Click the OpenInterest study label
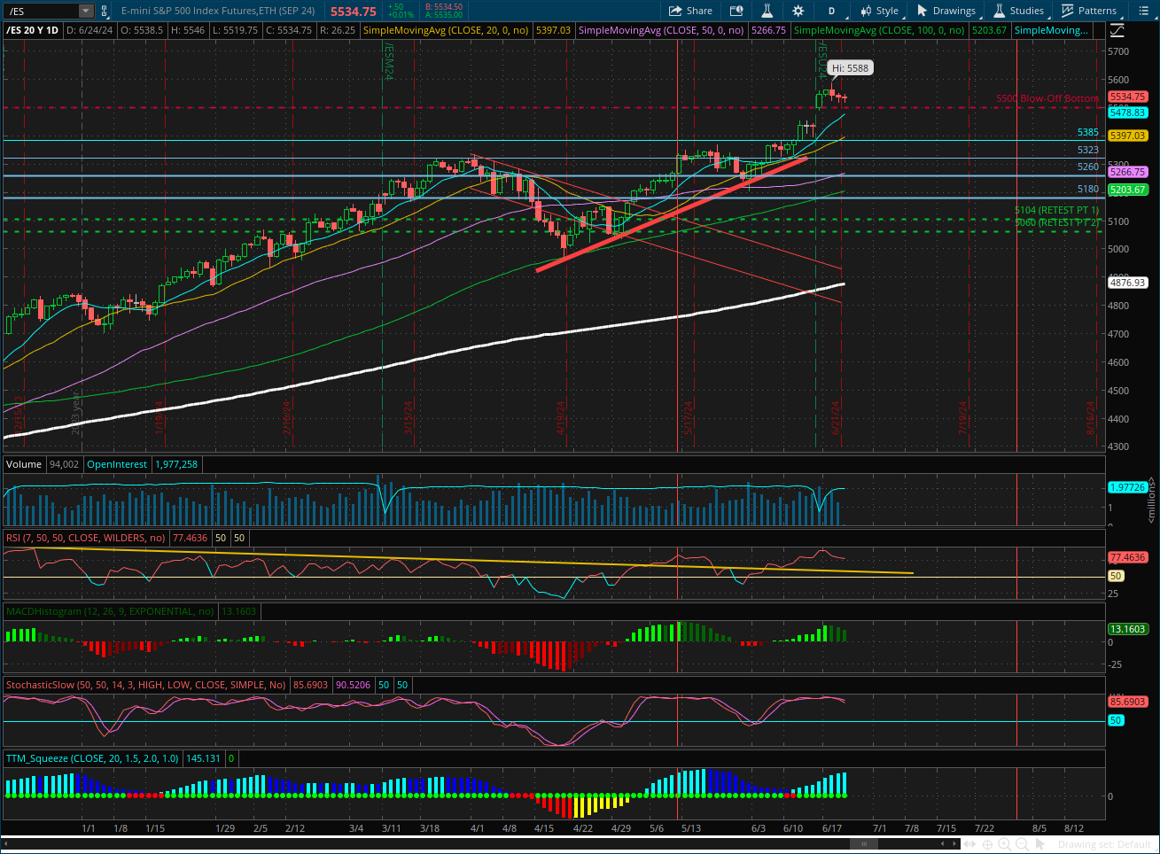1160x854 pixels. point(117,464)
